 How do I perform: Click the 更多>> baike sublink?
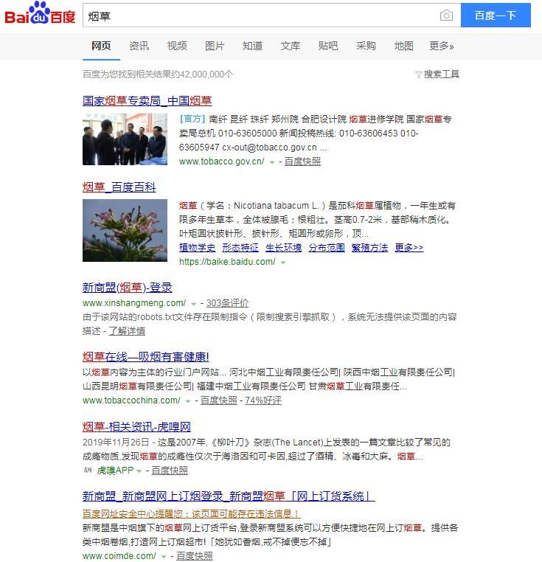(x=409, y=248)
